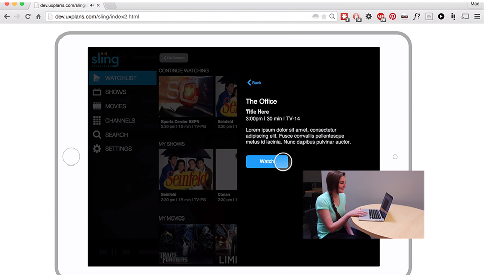Click the address bar URL field
The image size is (484, 275).
pos(176,16)
